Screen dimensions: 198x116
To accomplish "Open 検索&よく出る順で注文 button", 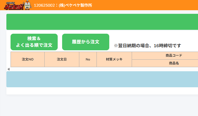I will pyautogui.click(x=34, y=42).
